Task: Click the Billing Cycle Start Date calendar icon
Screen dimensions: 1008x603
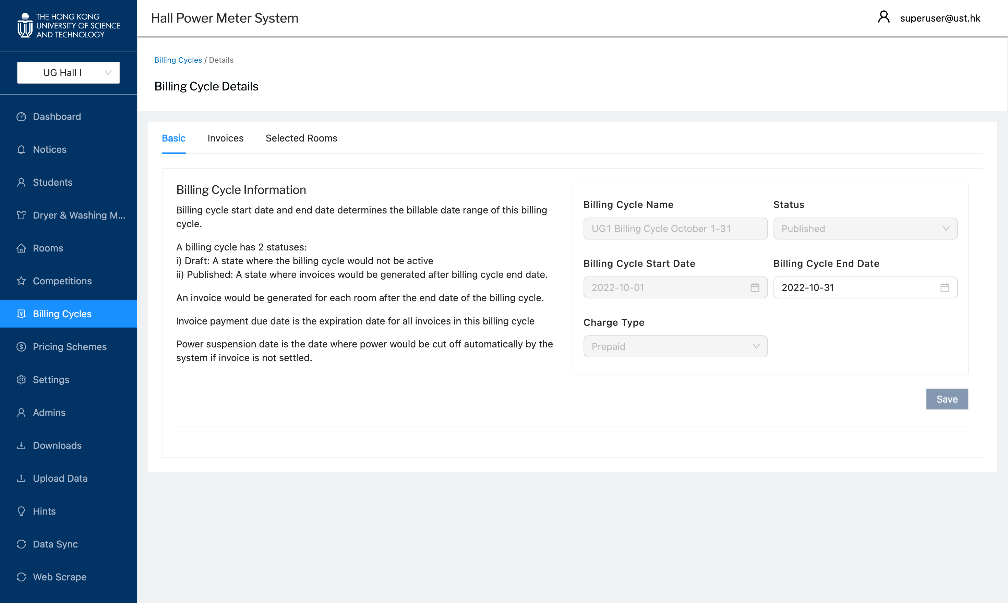Action: click(x=755, y=288)
